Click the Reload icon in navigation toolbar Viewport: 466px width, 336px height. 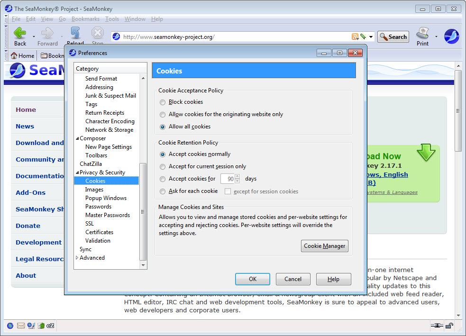[75, 33]
